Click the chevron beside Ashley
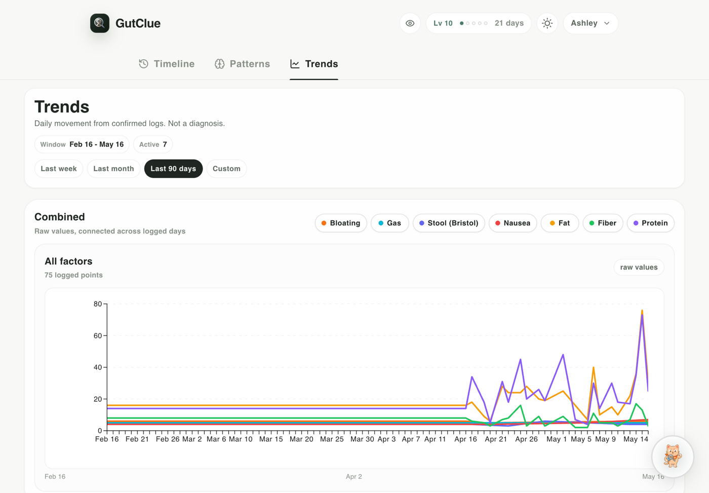 coord(607,23)
